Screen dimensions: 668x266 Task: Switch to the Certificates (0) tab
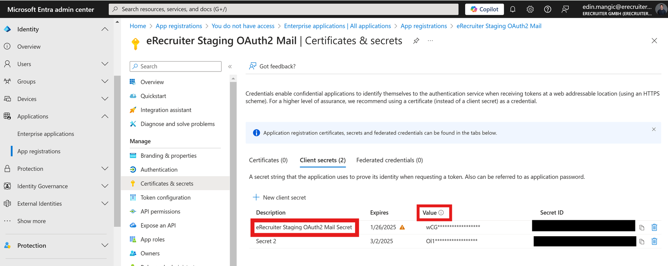(268, 160)
